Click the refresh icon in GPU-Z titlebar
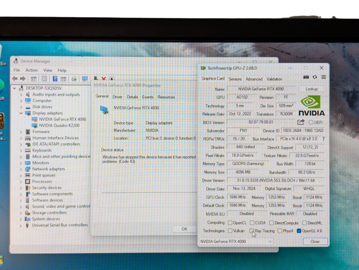The height and width of the screenshot is (270, 359). 315,77
